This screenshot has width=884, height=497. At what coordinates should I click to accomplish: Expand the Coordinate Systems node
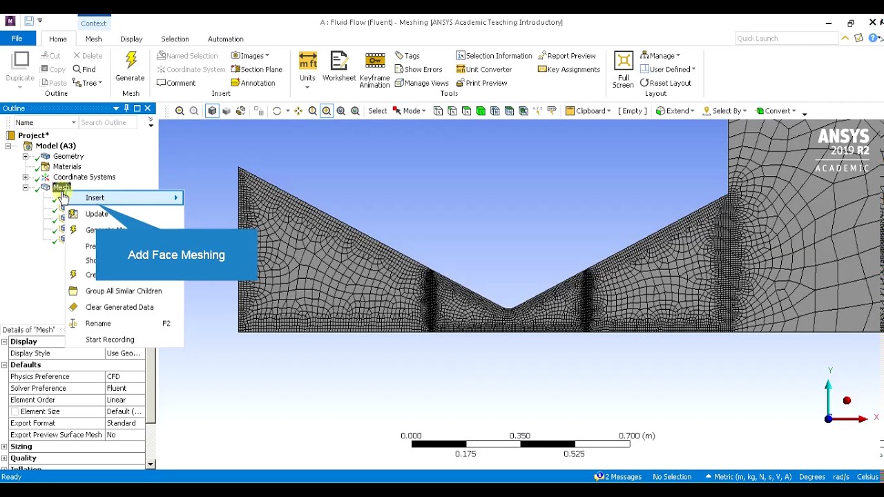[26, 177]
